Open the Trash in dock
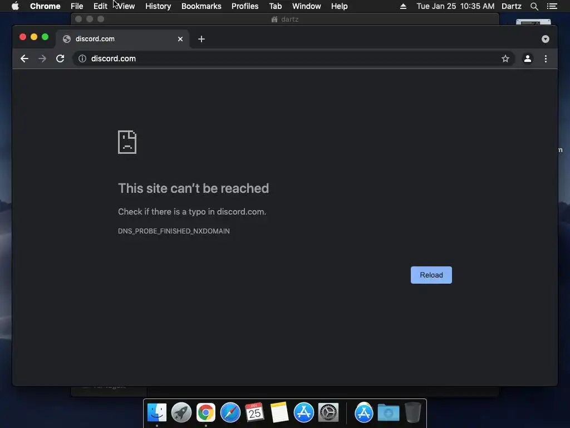 click(413, 412)
